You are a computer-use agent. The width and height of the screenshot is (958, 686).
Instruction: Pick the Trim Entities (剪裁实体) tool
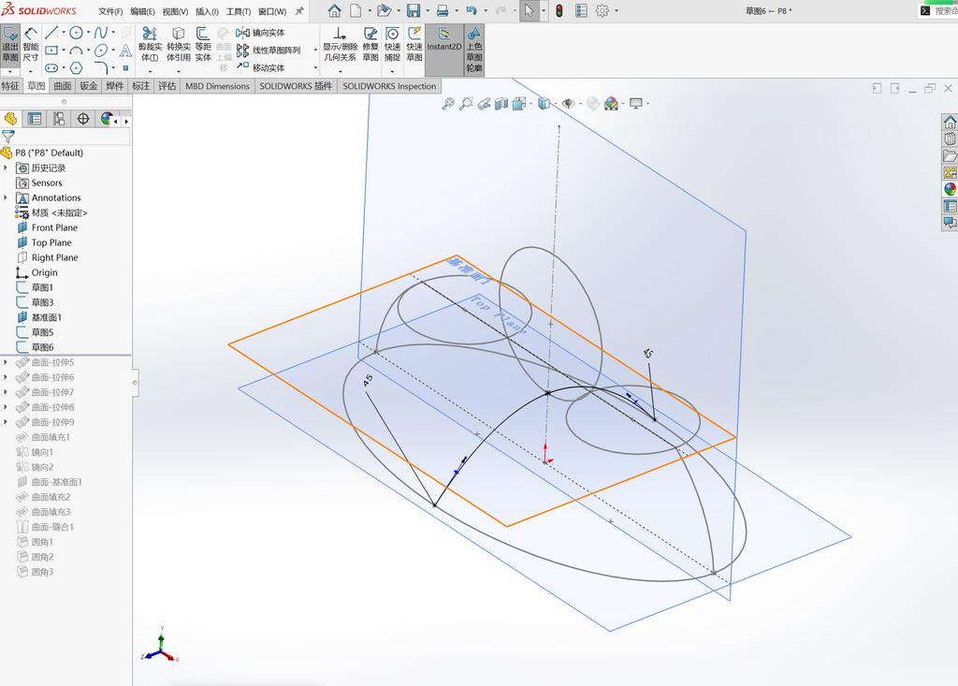[x=150, y=44]
